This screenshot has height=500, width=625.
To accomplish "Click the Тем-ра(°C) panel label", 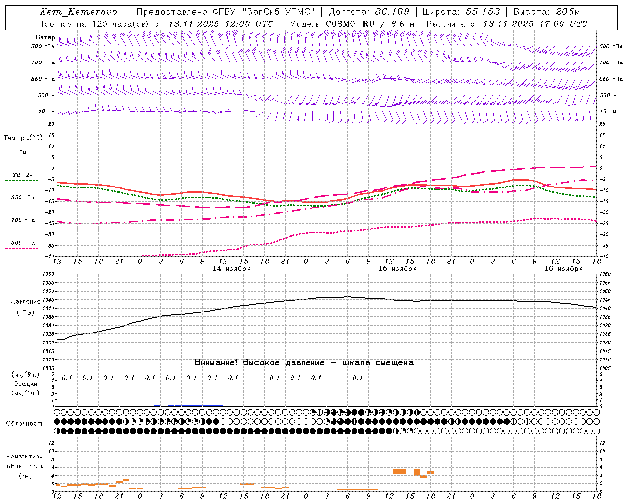I will click(23, 138).
